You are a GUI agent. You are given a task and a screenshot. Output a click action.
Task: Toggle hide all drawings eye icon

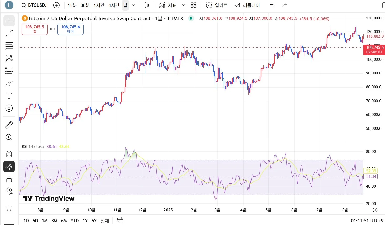coord(9,191)
